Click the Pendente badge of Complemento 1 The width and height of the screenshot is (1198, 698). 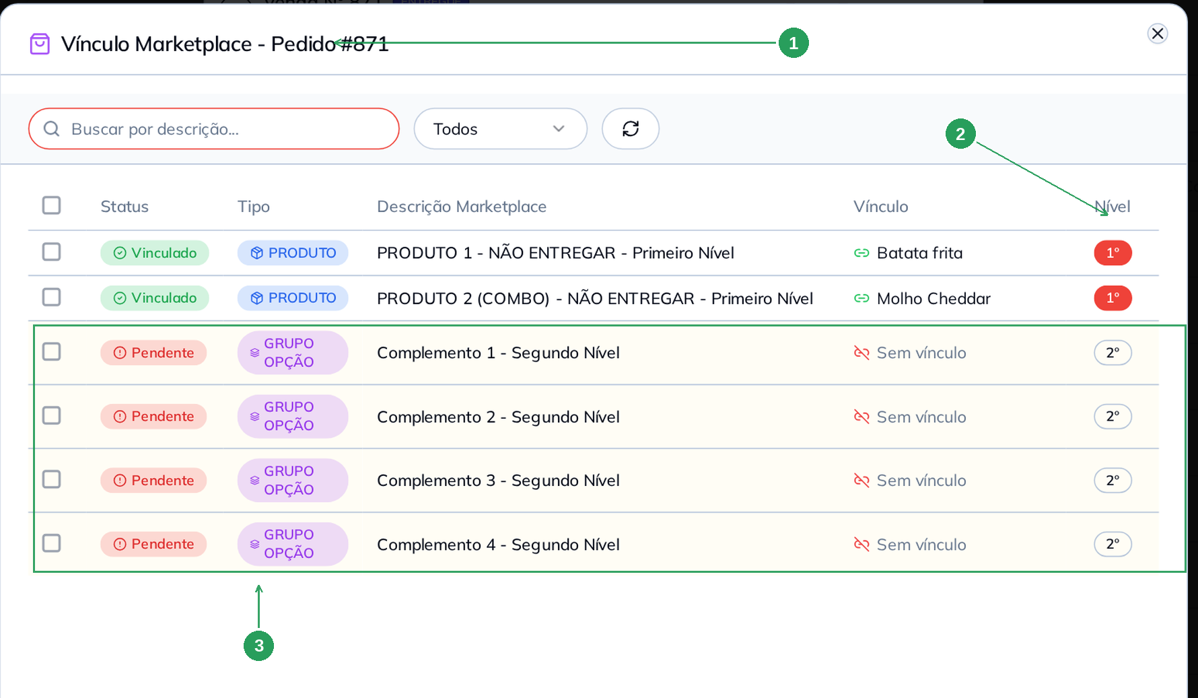(x=153, y=353)
